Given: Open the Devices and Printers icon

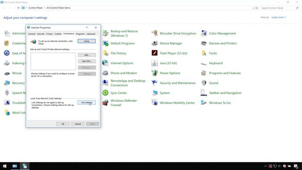Looking at the screenshot, I should coord(204,43).
